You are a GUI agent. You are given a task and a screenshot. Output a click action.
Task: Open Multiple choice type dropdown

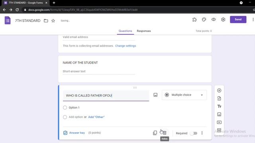[184, 95]
